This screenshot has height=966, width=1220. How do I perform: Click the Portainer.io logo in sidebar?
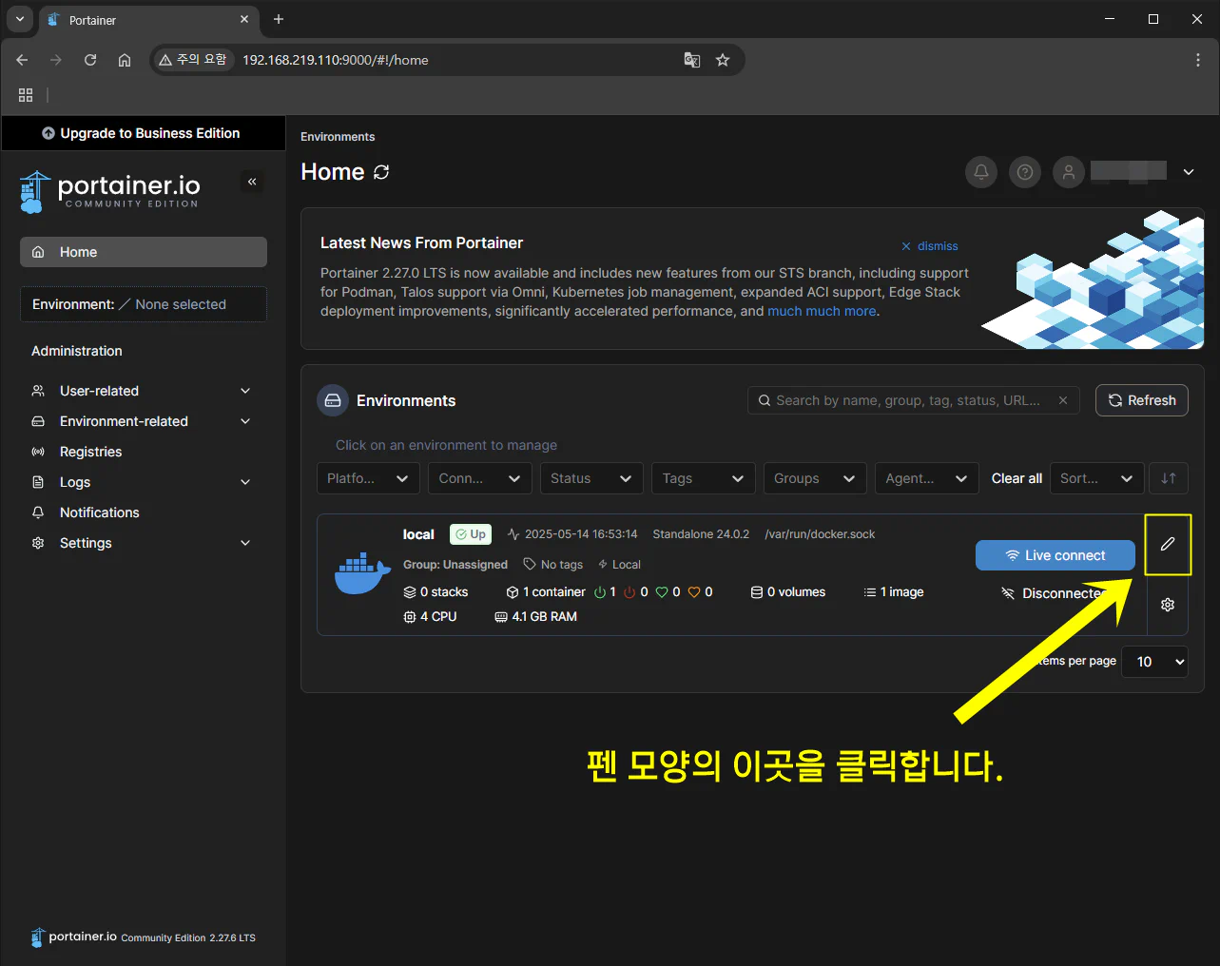pos(109,191)
